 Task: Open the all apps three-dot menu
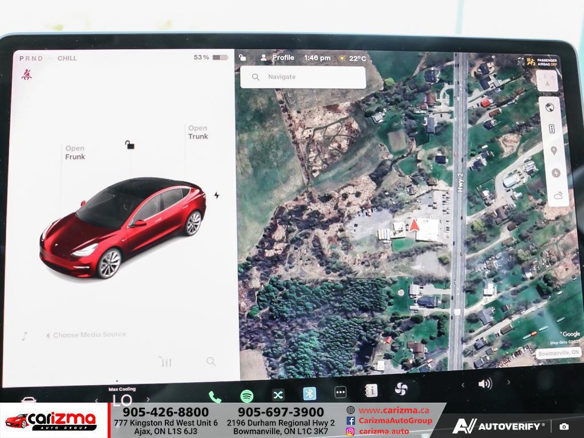pos(340,392)
